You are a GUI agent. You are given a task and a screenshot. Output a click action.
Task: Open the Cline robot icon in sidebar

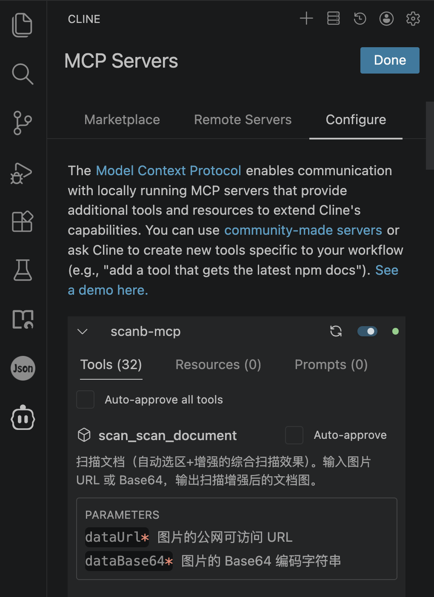23,418
